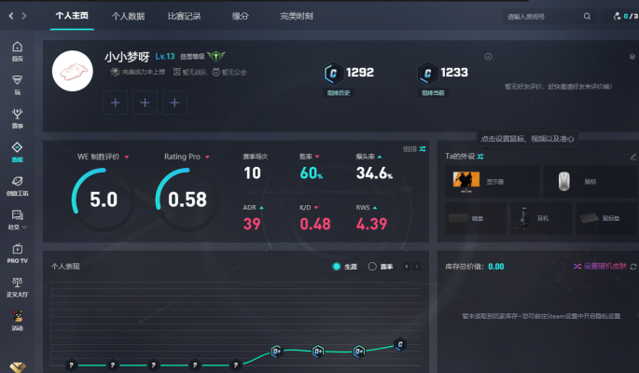Click the 组排当前 label
639x373 pixels.
(x=433, y=93)
